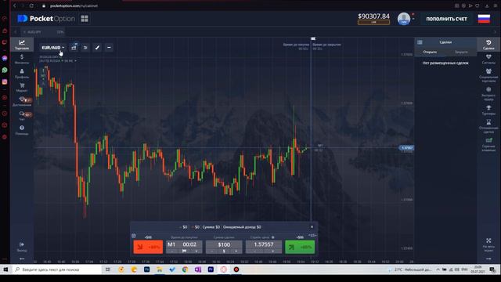This screenshot has height=282, width=501.
Task: Increase trade time with plus
Action: click(196, 251)
